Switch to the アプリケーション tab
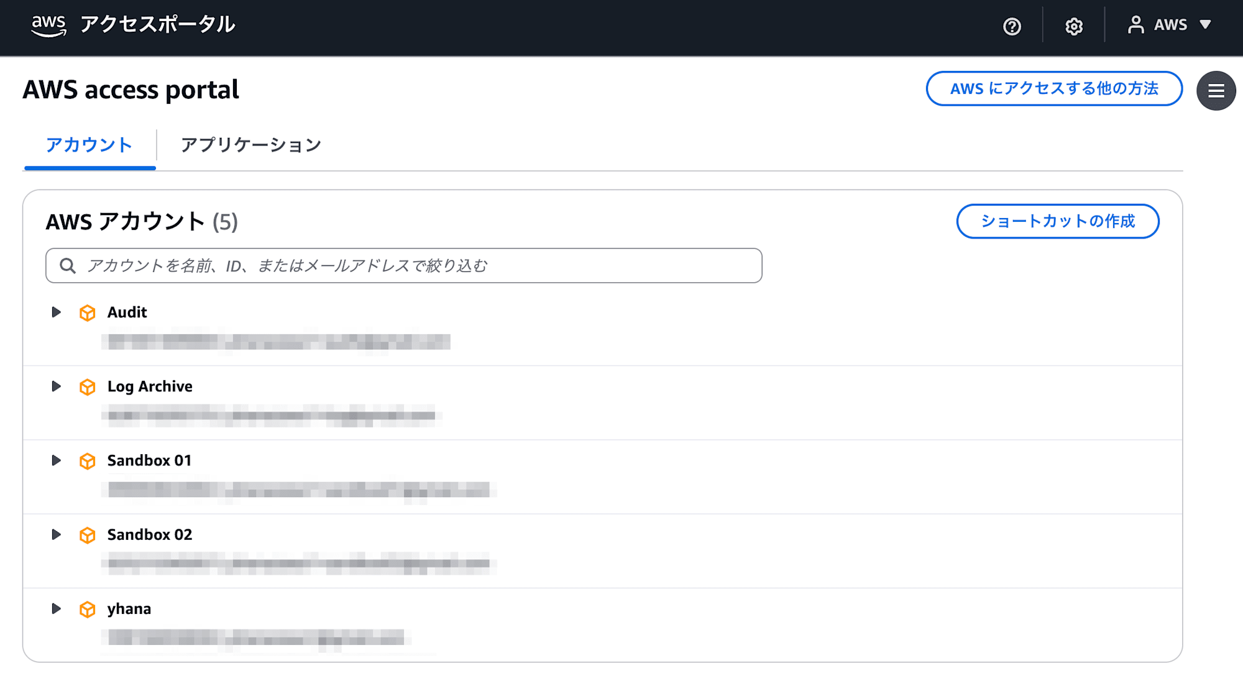This screenshot has width=1243, height=676. 250,145
